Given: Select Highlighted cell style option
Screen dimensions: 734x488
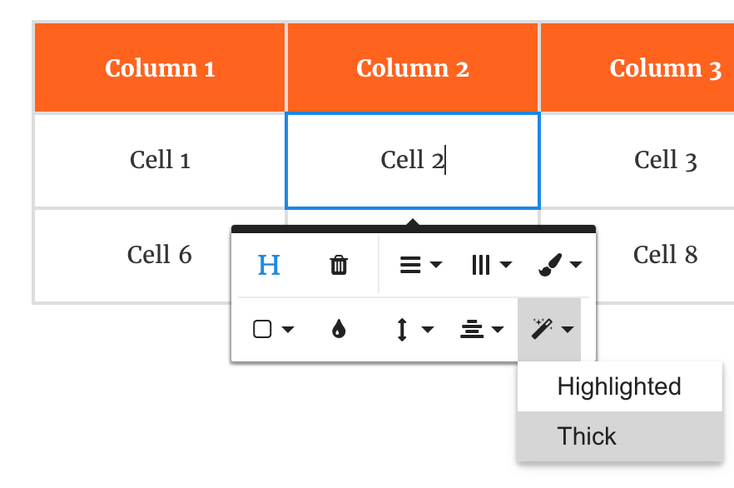Looking at the screenshot, I should pyautogui.click(x=619, y=386).
